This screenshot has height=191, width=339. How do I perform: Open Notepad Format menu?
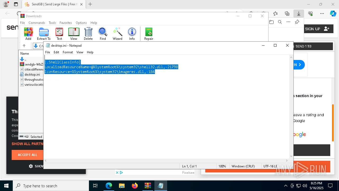68,52
